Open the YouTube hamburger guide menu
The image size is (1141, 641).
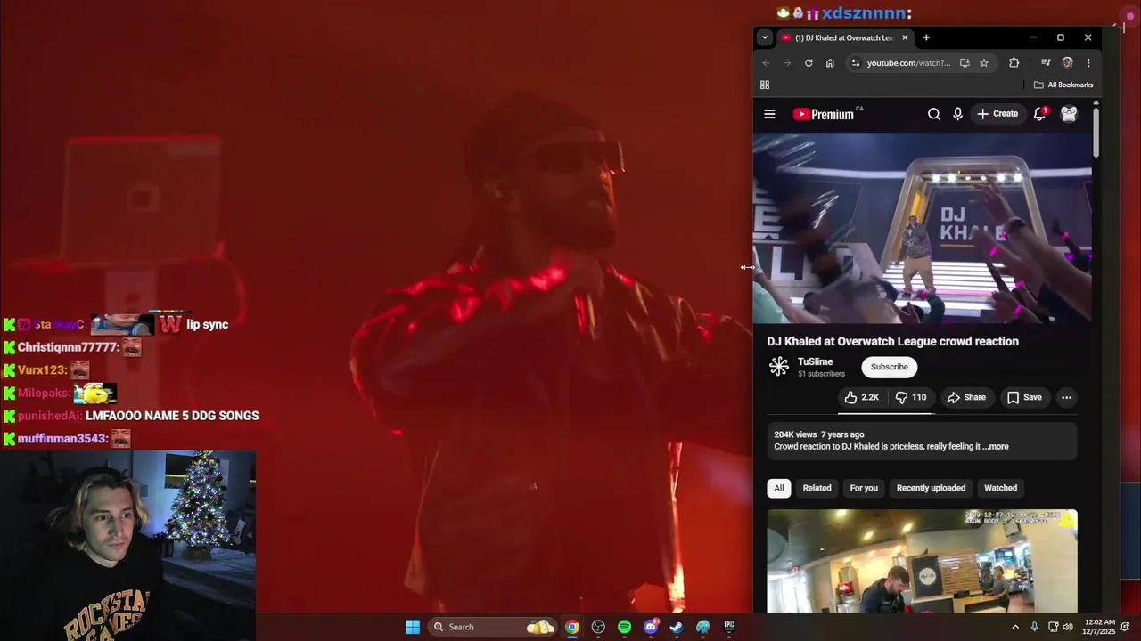point(769,114)
